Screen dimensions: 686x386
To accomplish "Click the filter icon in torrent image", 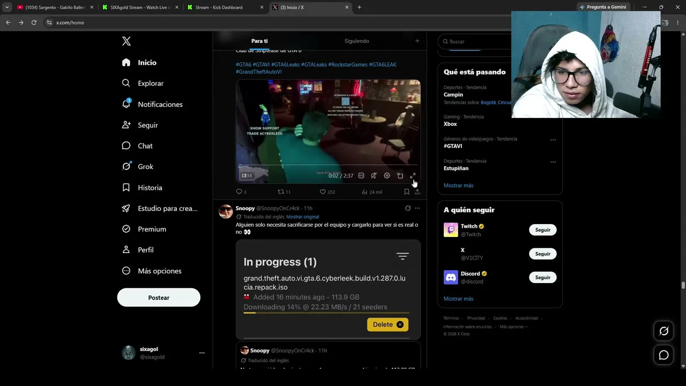I will (x=402, y=256).
